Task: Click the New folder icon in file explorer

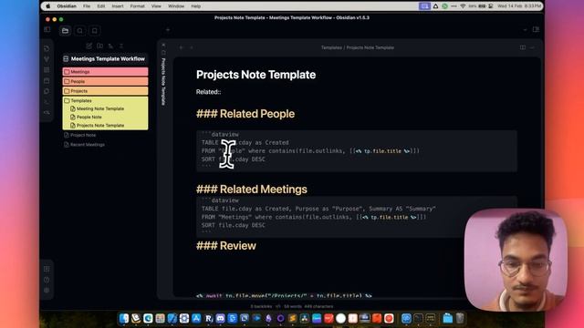Action: tap(99, 46)
